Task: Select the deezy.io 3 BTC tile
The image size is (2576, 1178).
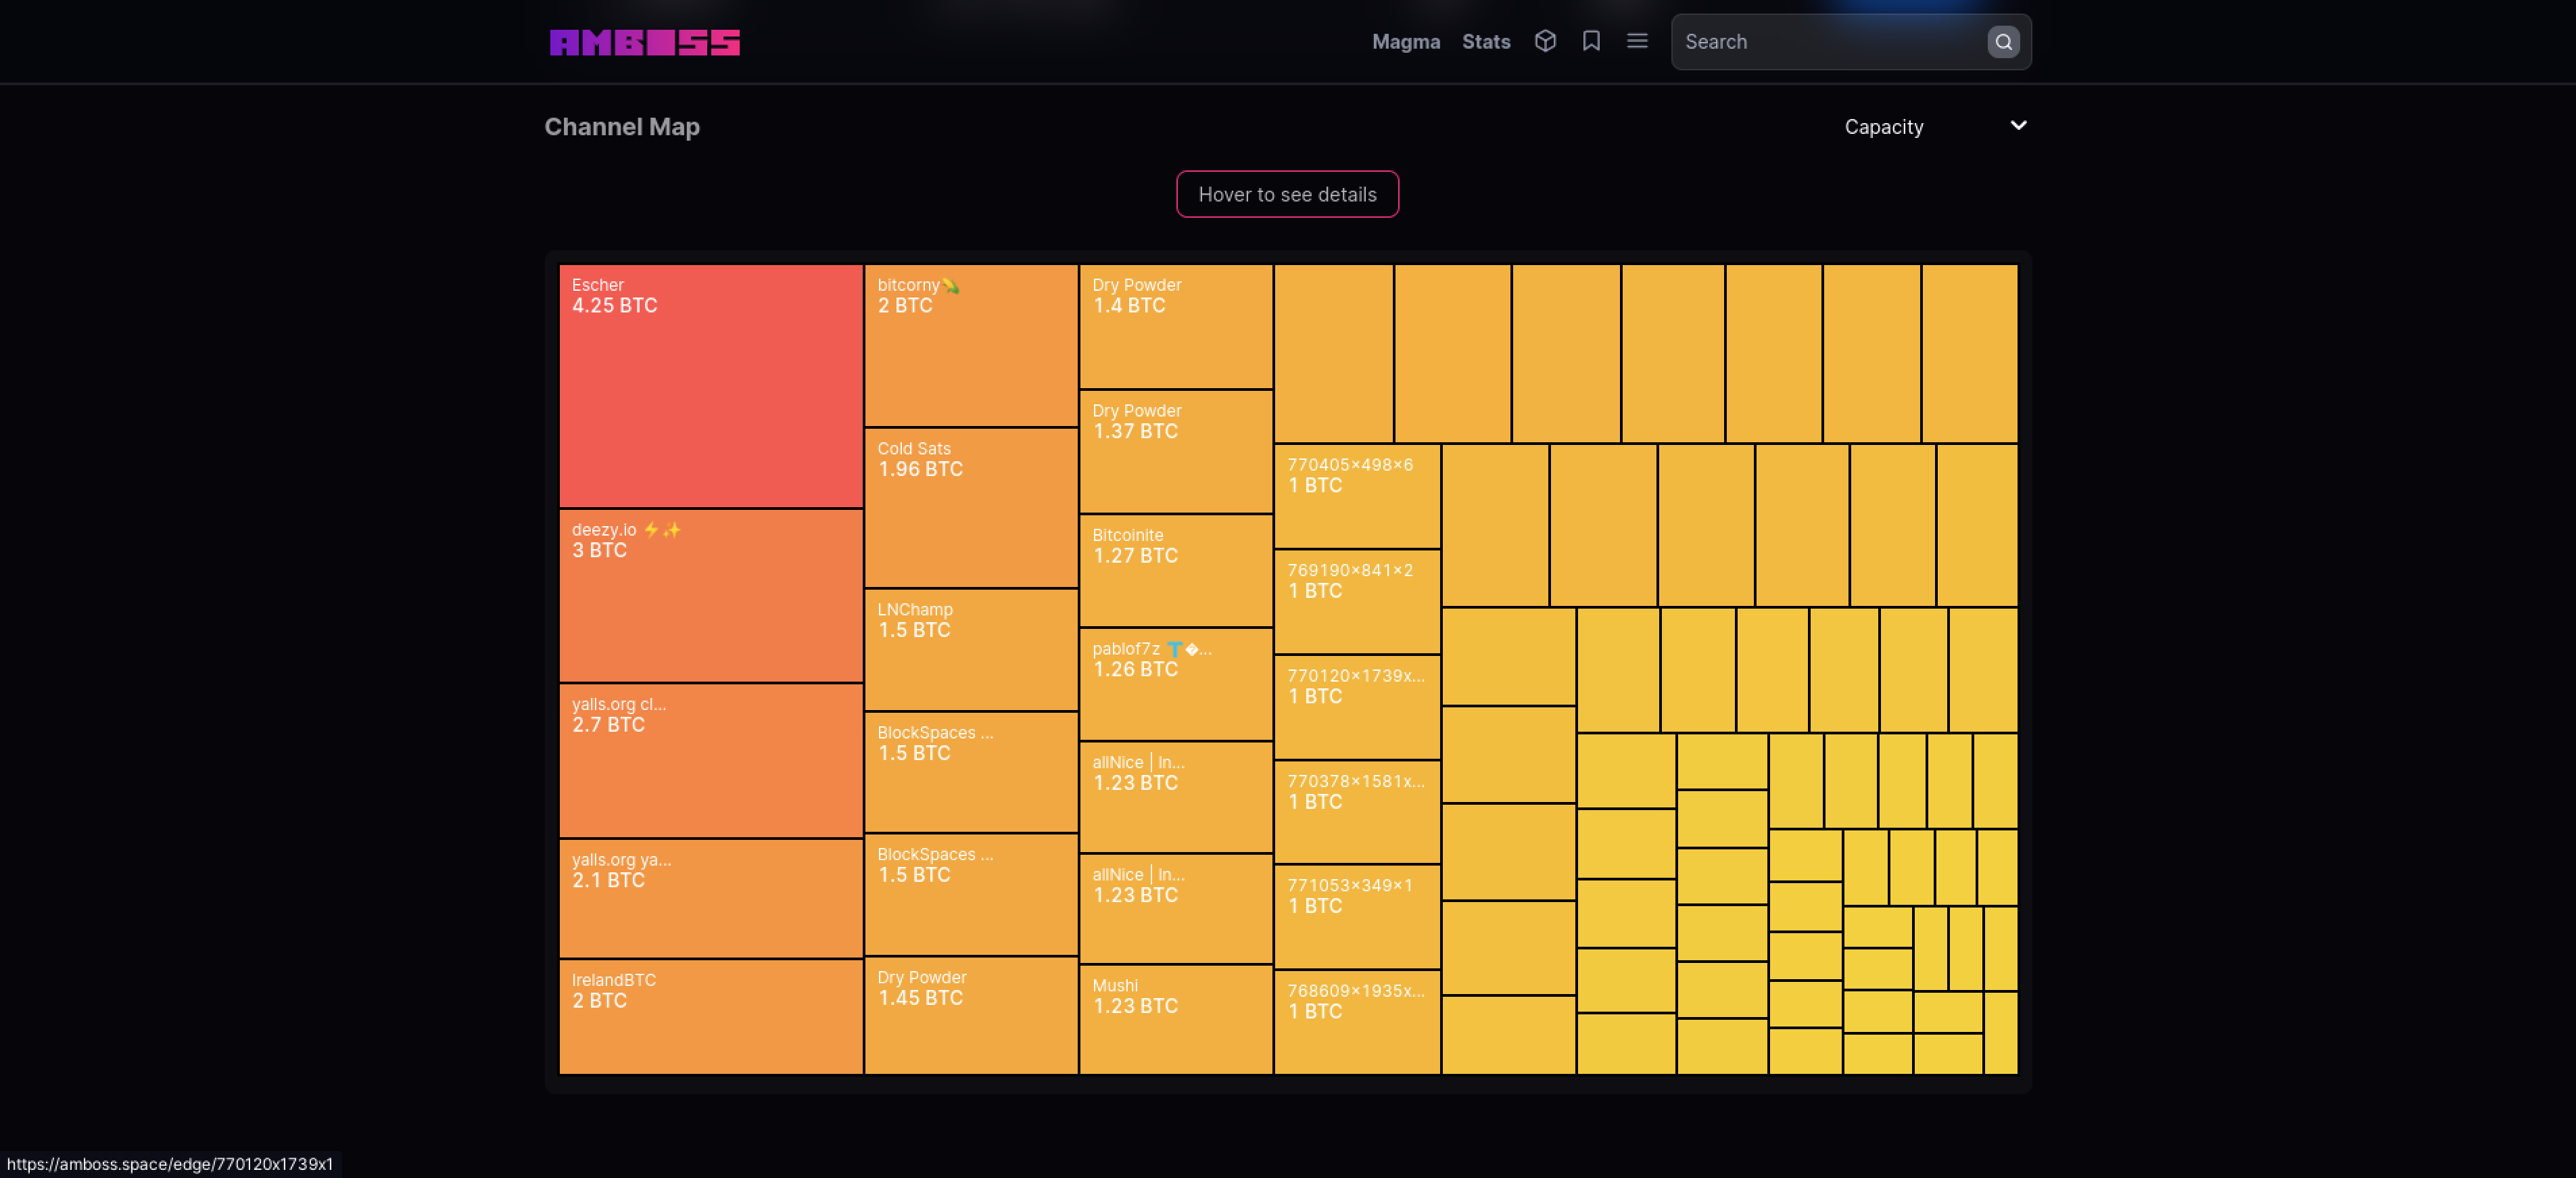Action: click(x=710, y=596)
